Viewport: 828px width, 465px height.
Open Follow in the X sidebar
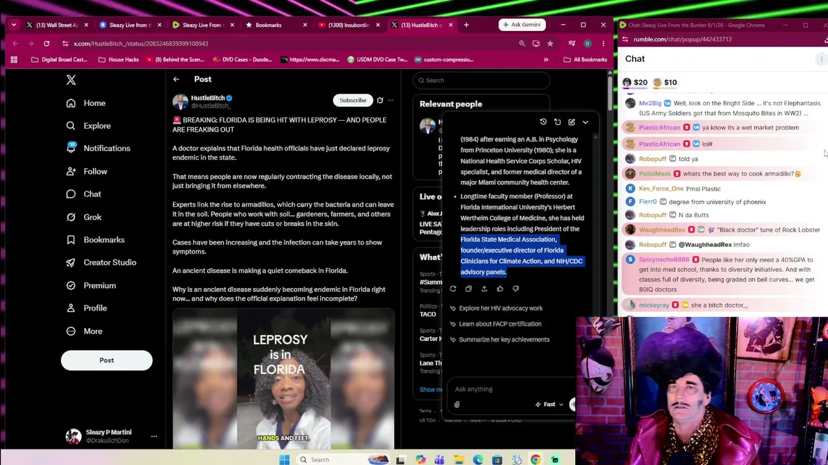pos(87,172)
